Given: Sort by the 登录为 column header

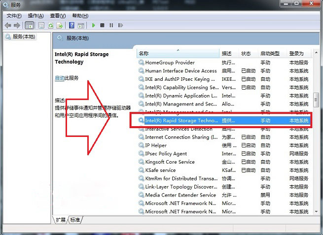Looking at the screenshot, I should pyautogui.click(x=298, y=54).
